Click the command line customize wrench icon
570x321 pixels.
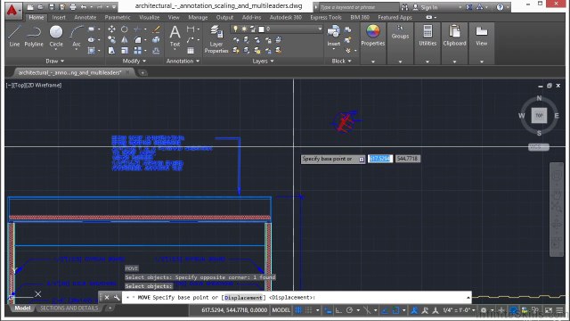tap(117, 297)
